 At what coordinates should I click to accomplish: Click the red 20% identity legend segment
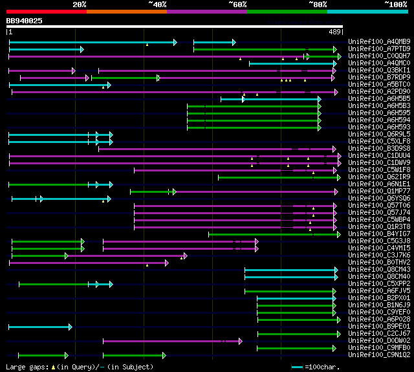click(x=46, y=12)
